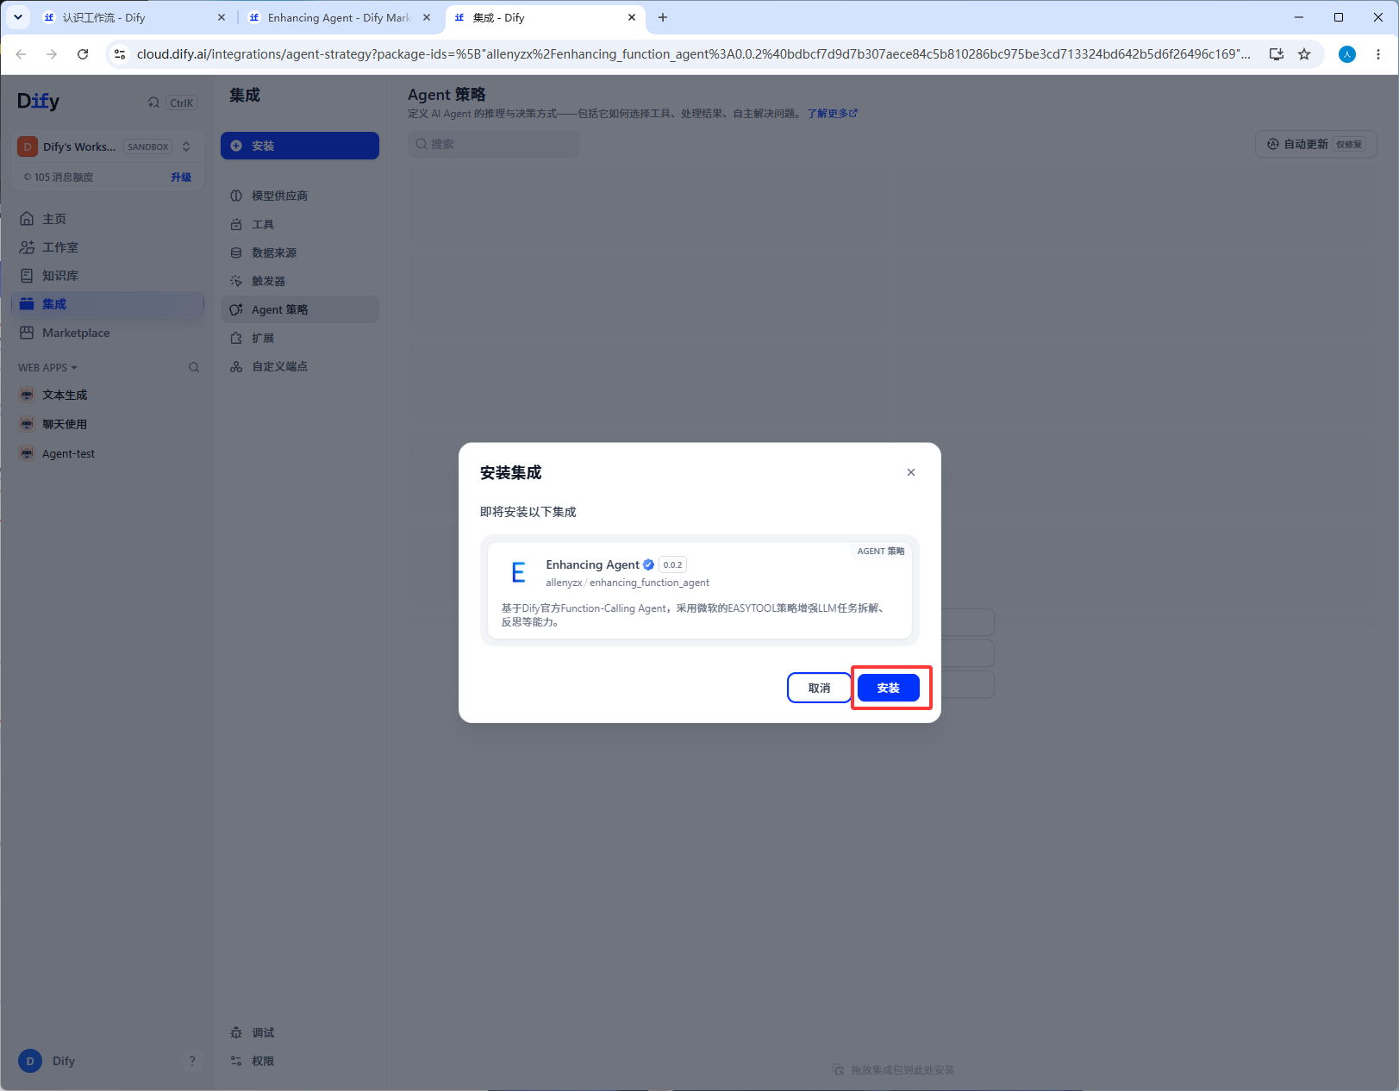Click the 模型供应商 icon
The width and height of the screenshot is (1399, 1091).
[236, 196]
